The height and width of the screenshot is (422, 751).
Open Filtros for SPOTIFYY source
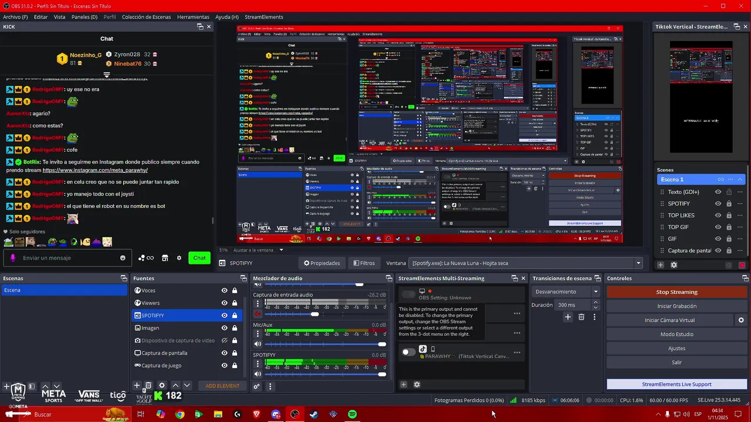364,263
